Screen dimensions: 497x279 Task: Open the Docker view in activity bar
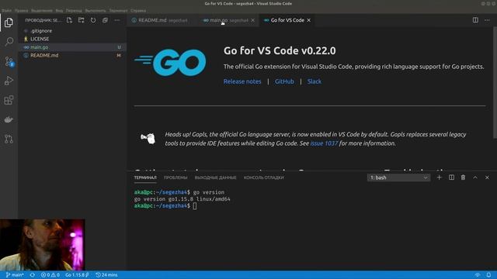pos(9,119)
